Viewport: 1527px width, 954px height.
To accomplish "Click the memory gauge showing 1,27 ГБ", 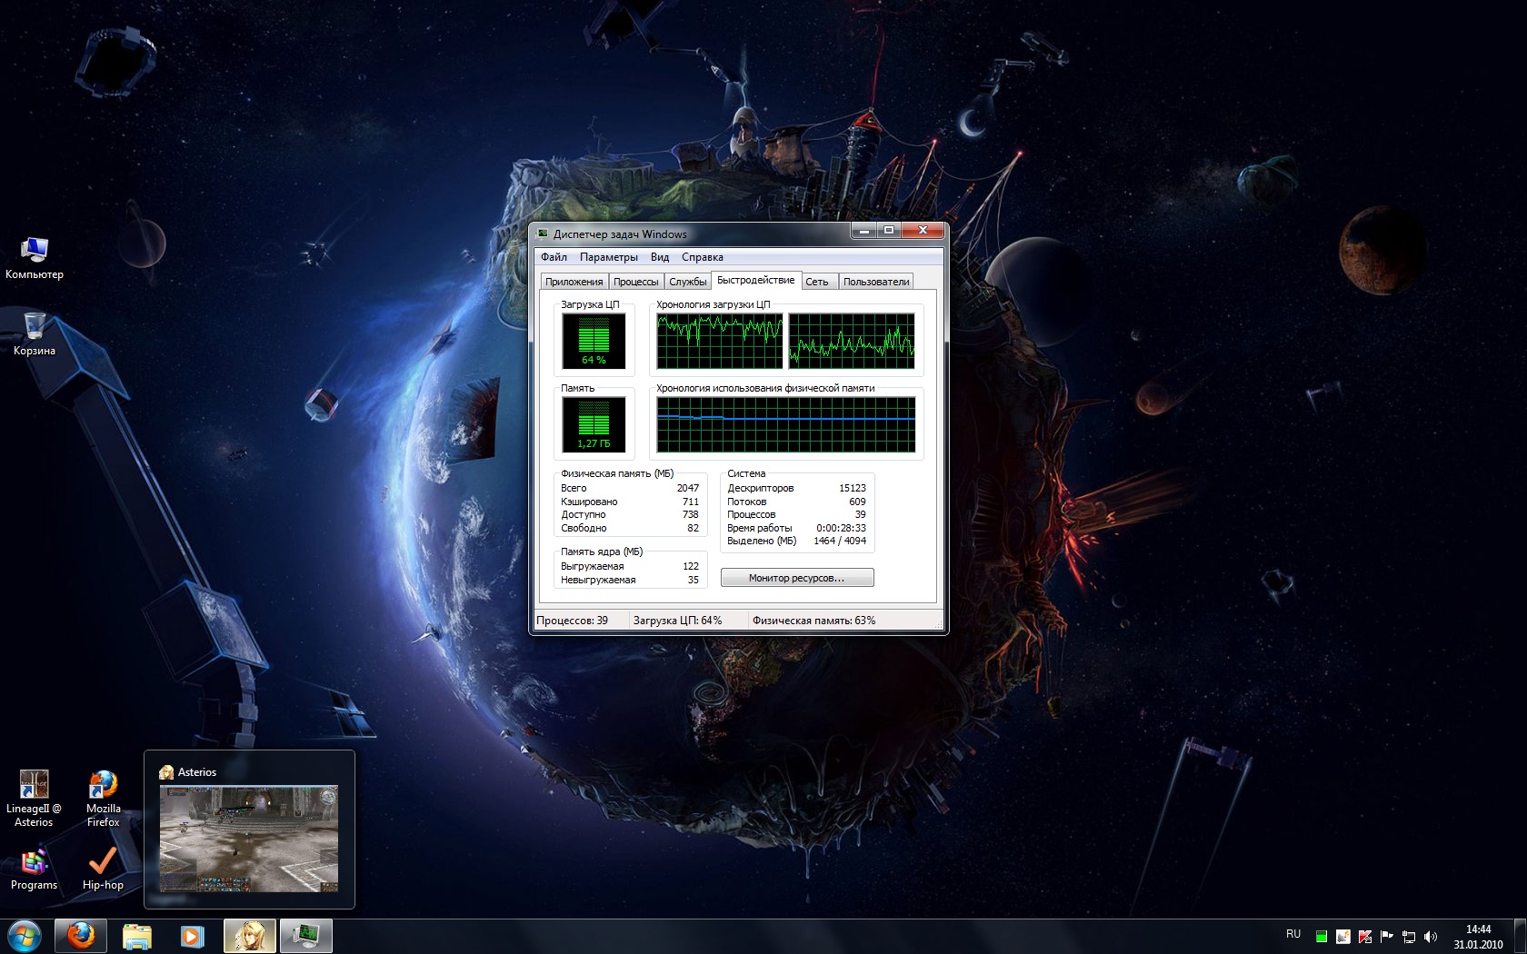I will 594,424.
